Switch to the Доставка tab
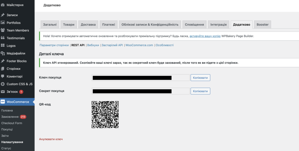 tap(88, 24)
